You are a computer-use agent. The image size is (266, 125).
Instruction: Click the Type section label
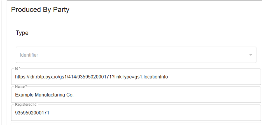click(x=22, y=33)
